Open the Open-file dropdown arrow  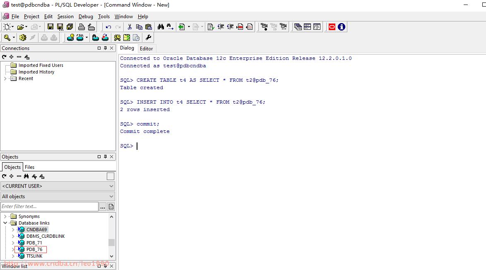pos(26,27)
